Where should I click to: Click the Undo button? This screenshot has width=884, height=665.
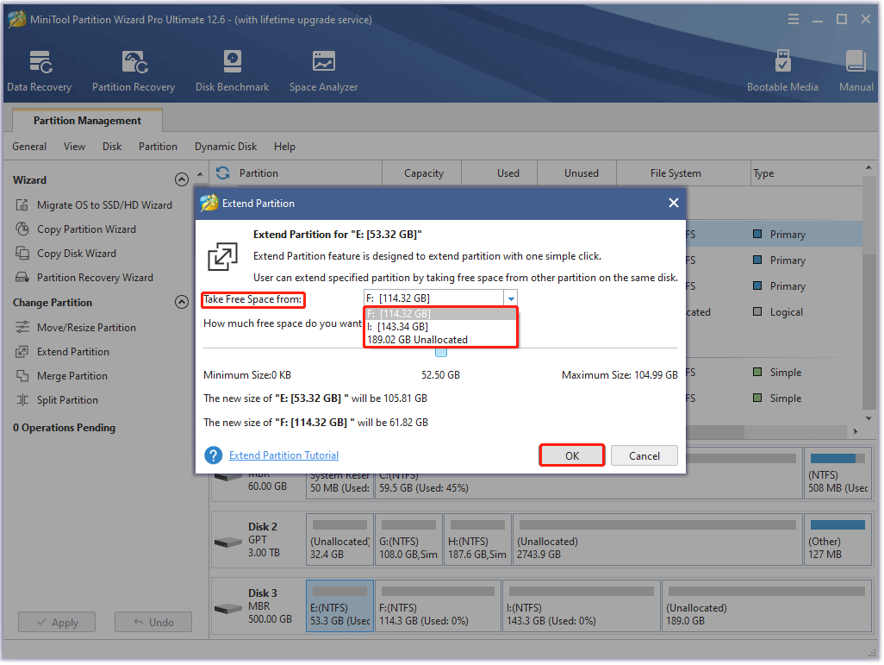153,623
